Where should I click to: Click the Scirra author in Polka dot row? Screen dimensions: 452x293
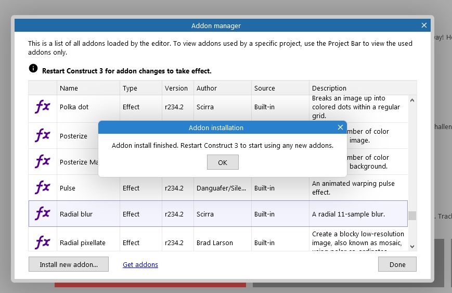(205, 107)
